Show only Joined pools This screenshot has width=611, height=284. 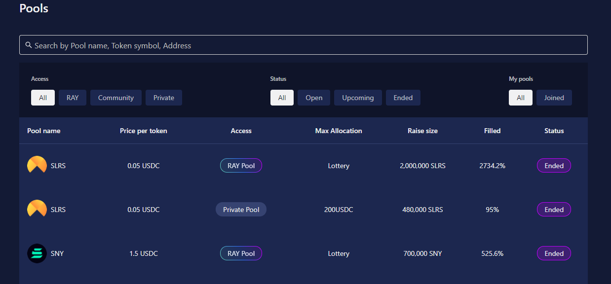(554, 98)
